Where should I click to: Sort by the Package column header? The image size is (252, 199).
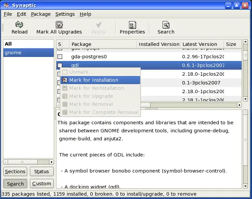click(x=103, y=44)
